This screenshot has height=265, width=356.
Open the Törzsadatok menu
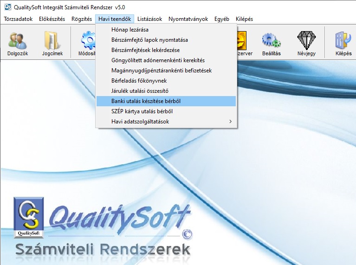click(19, 19)
